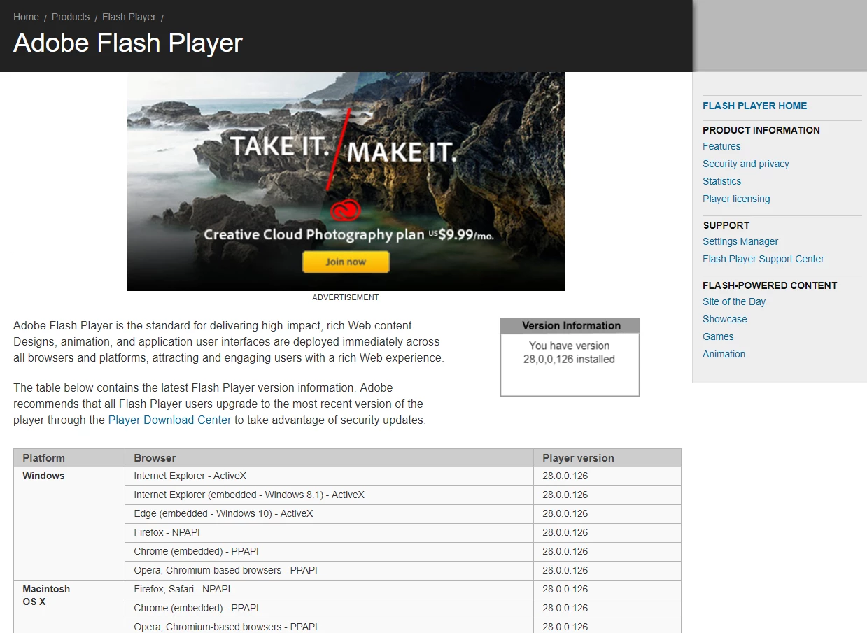Viewport: 867px width, 633px height.
Task: Open the Flash Player breadcrumb link
Action: tap(129, 17)
